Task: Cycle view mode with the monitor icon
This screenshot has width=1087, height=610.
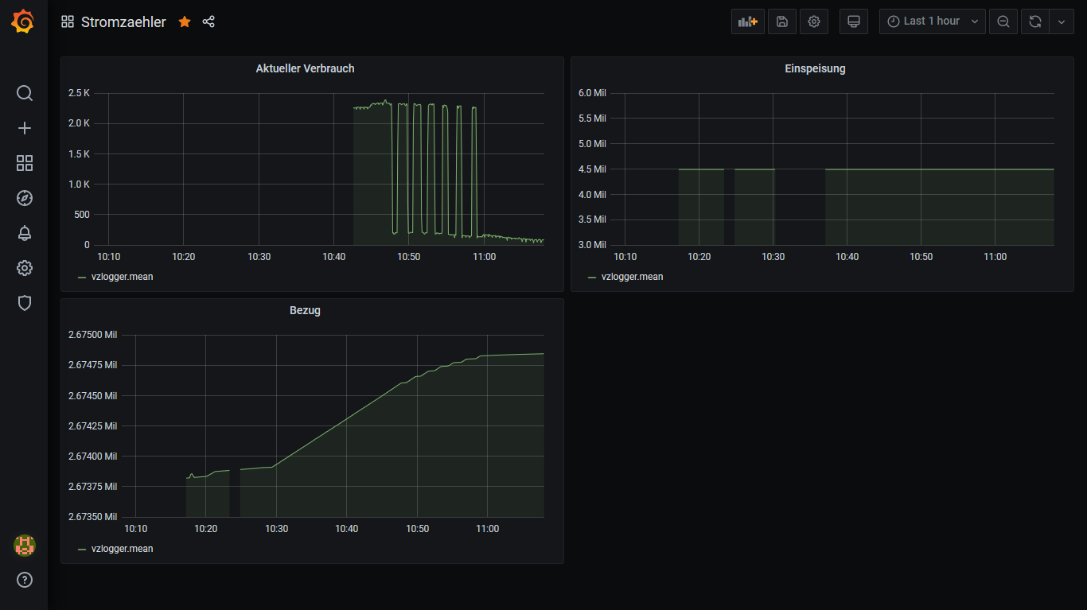Action: 853,21
